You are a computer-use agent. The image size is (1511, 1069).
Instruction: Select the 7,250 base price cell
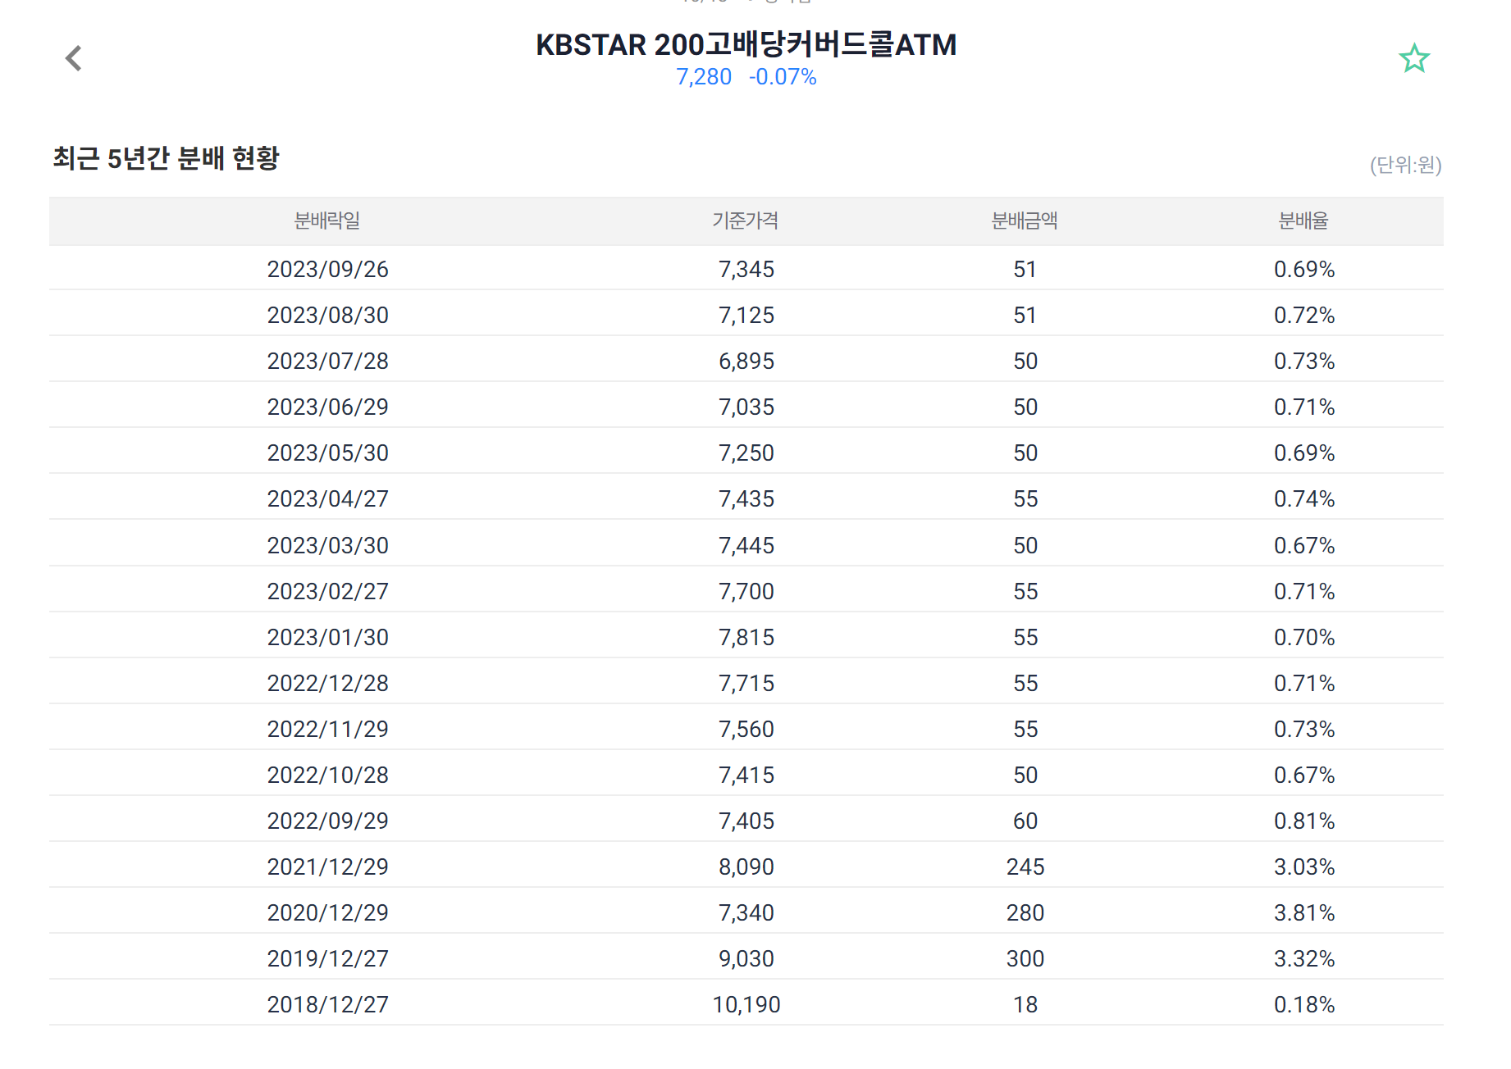click(x=746, y=453)
